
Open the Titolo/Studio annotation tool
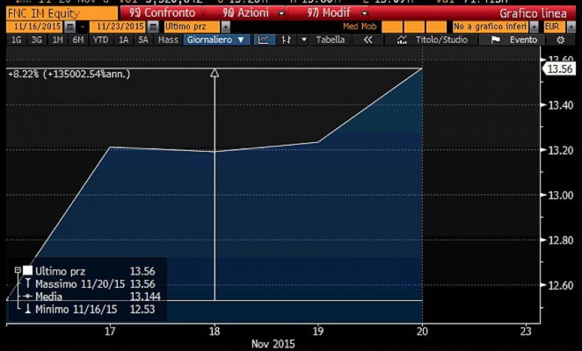pyautogui.click(x=431, y=39)
